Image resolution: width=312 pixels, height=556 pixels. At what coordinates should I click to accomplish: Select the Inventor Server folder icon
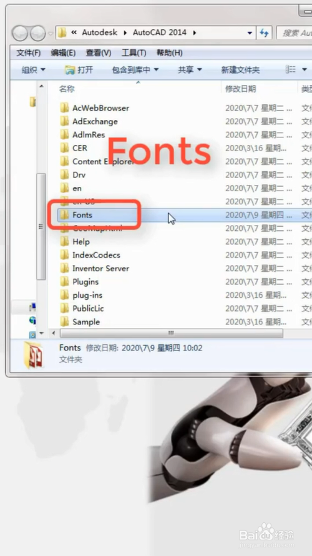[64, 269]
